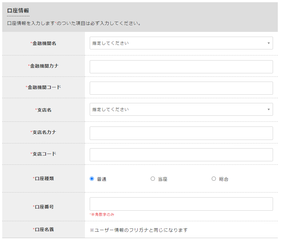Screen dimensions: 281x240
Task: Click the 支店名カナ input field
Action: click(x=181, y=133)
